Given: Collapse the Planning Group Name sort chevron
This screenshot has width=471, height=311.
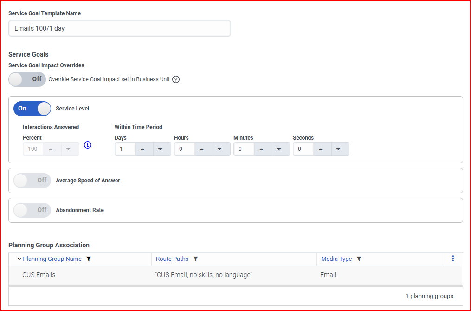Looking at the screenshot, I should click(19, 259).
